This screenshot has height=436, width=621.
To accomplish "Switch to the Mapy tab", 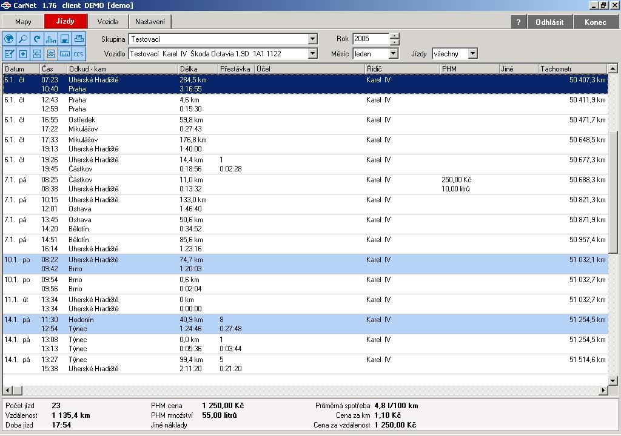I will [23, 22].
